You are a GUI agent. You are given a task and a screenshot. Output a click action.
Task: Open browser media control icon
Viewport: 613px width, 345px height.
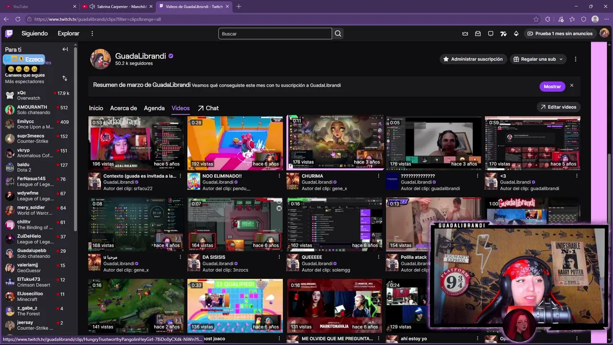(x=561, y=19)
